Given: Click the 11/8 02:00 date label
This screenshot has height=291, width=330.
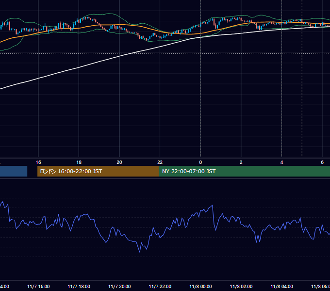Looking at the screenshot, I should pos(241,286).
